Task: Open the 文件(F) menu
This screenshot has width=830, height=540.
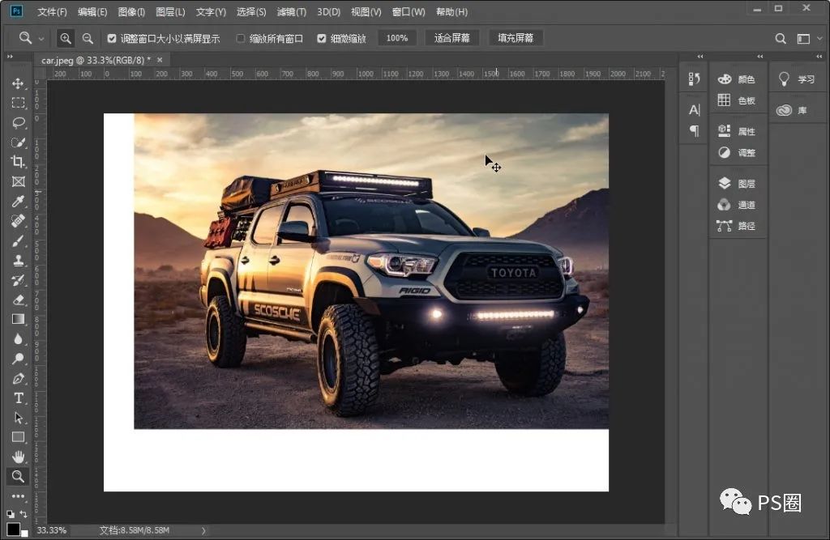Action: [52, 11]
